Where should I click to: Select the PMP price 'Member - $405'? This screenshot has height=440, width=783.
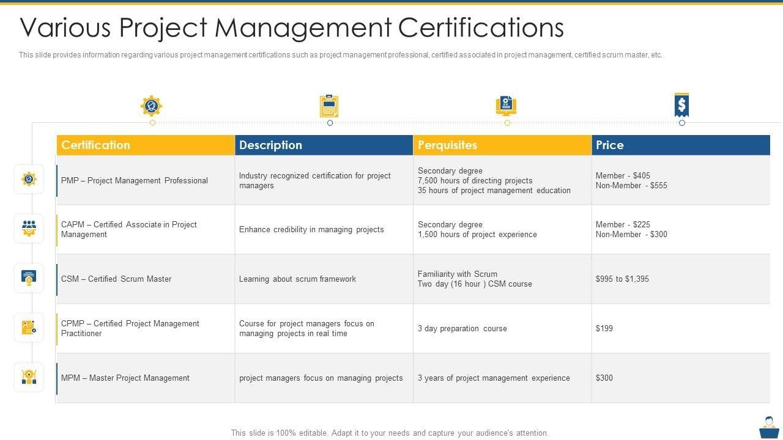coord(623,175)
